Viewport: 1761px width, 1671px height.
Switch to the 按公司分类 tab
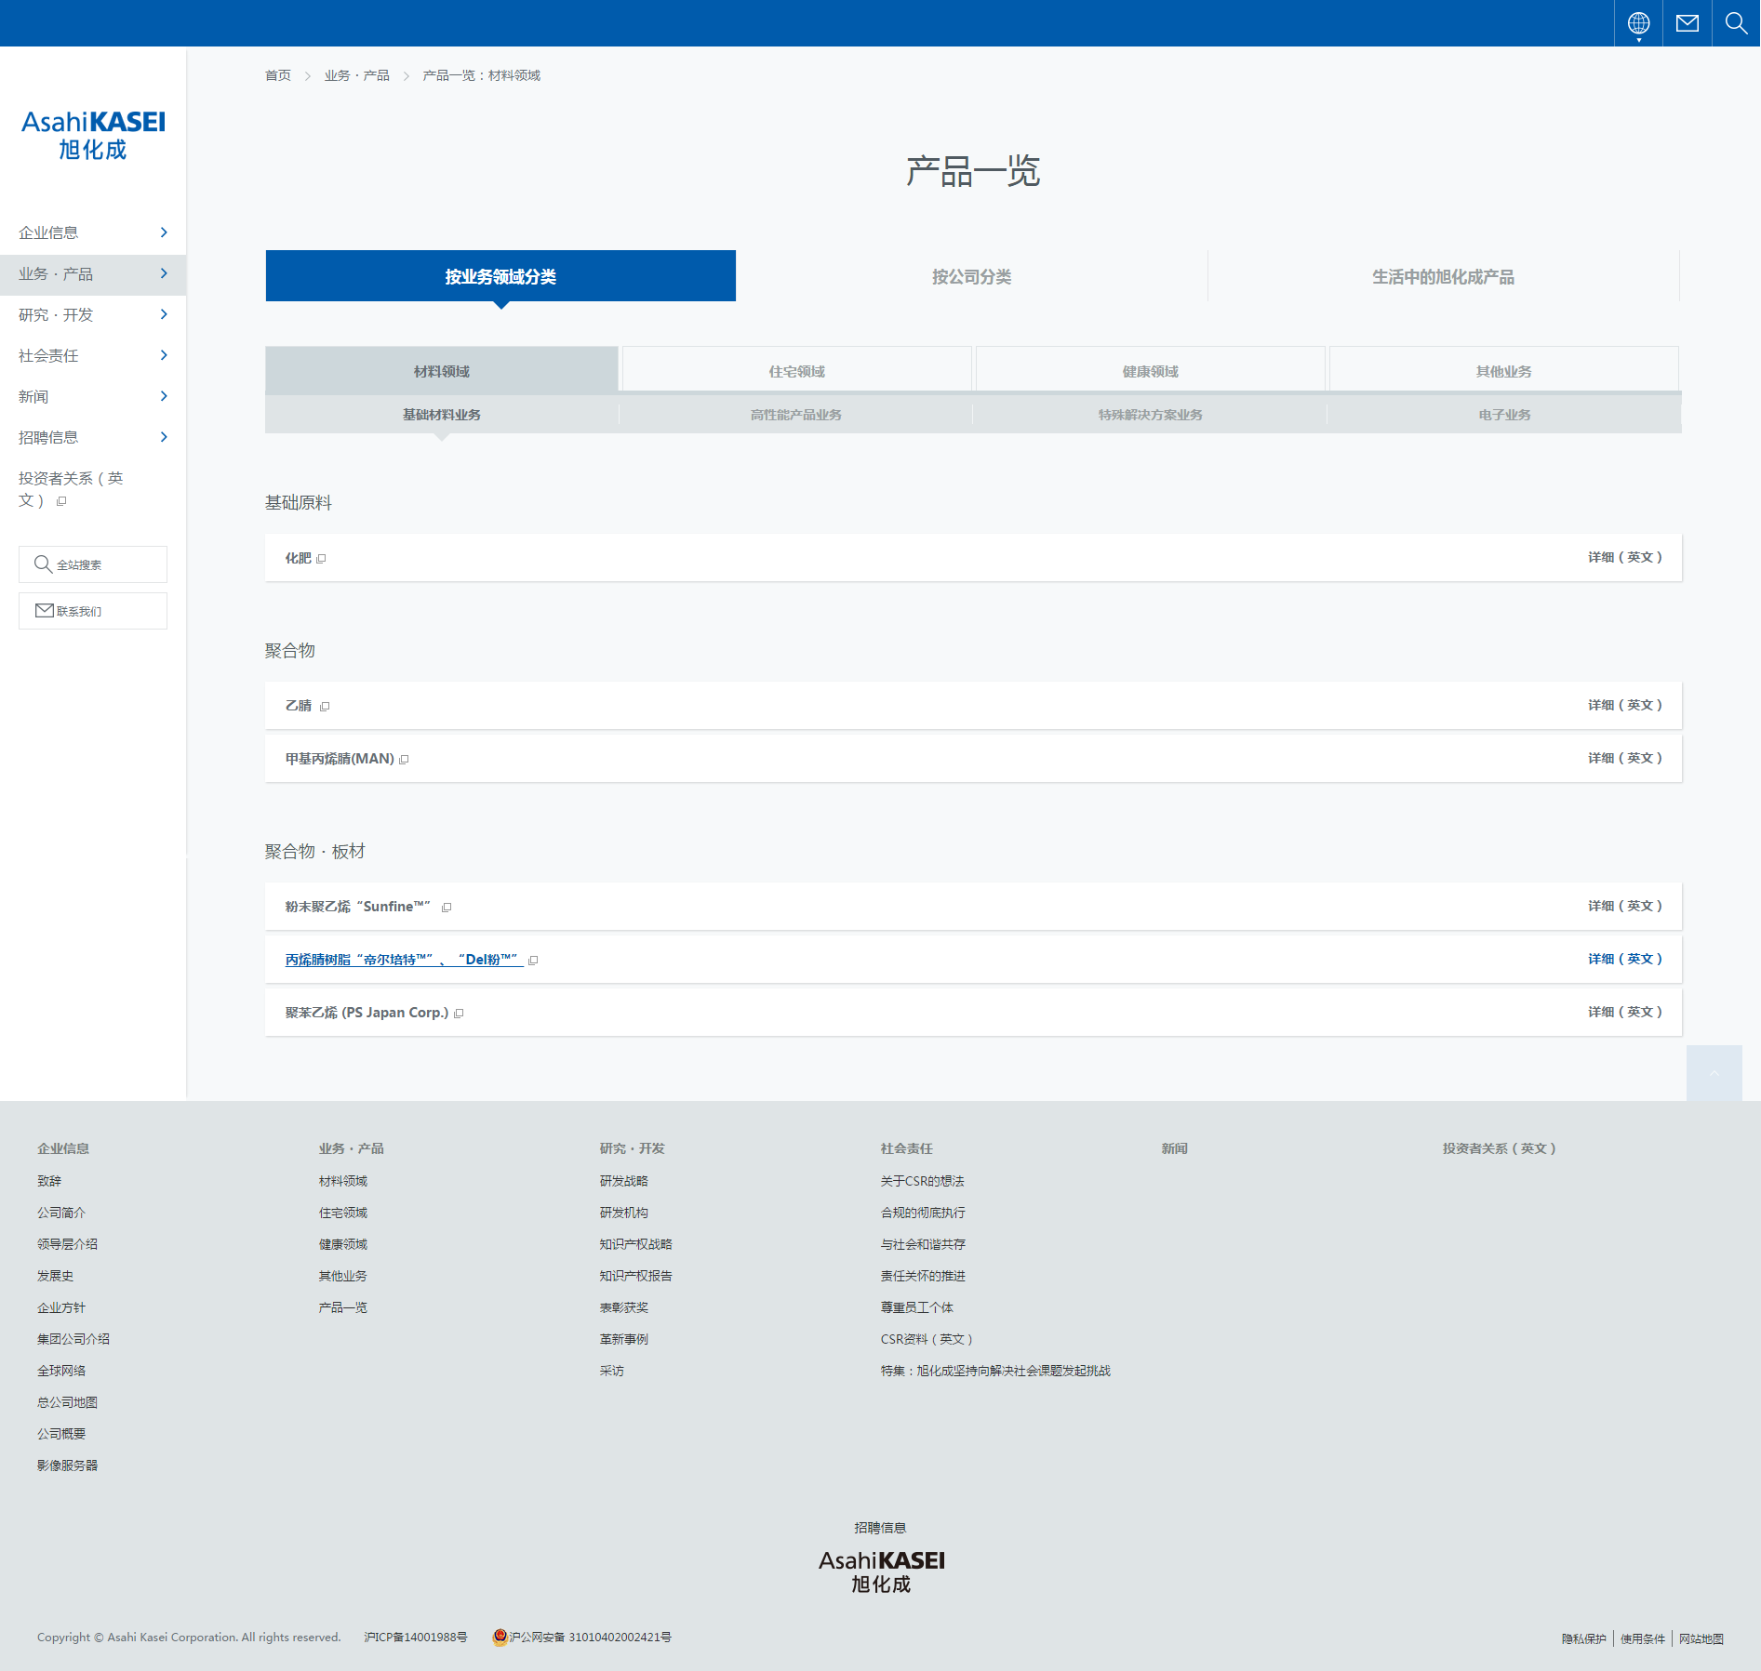click(971, 276)
